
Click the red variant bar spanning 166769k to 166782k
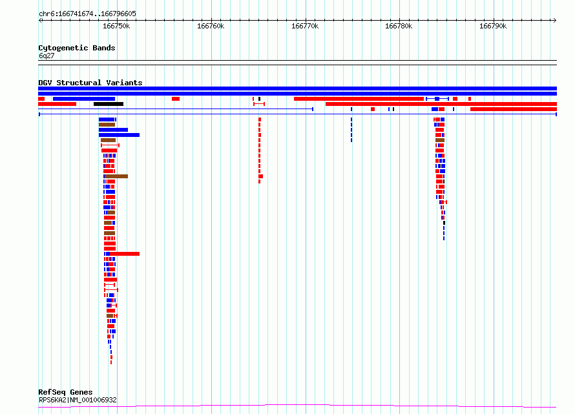pyautogui.click(x=359, y=99)
